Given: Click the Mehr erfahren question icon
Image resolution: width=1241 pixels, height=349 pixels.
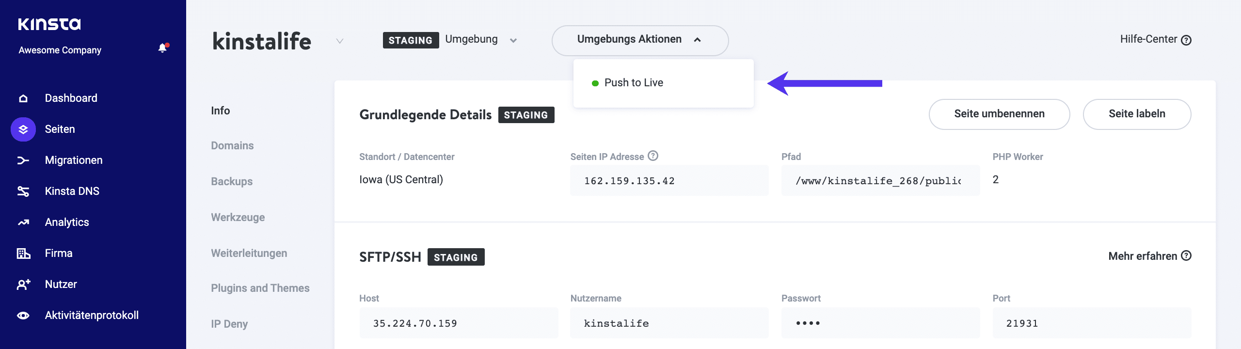Looking at the screenshot, I should tap(1186, 255).
